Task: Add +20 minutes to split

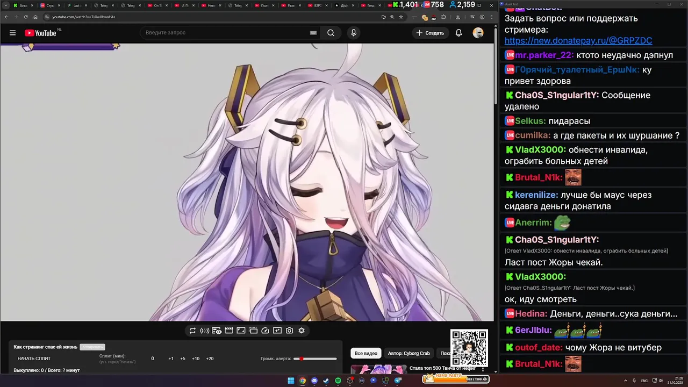Action: click(210, 359)
